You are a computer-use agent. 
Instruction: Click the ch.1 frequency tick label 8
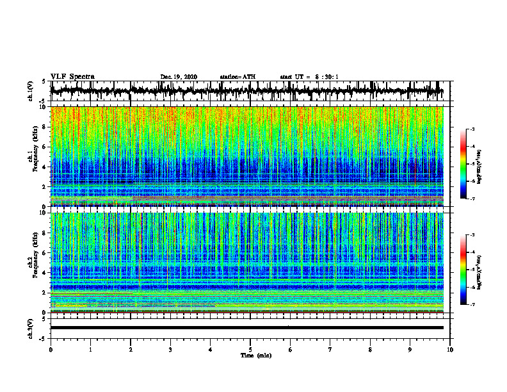point(45,127)
